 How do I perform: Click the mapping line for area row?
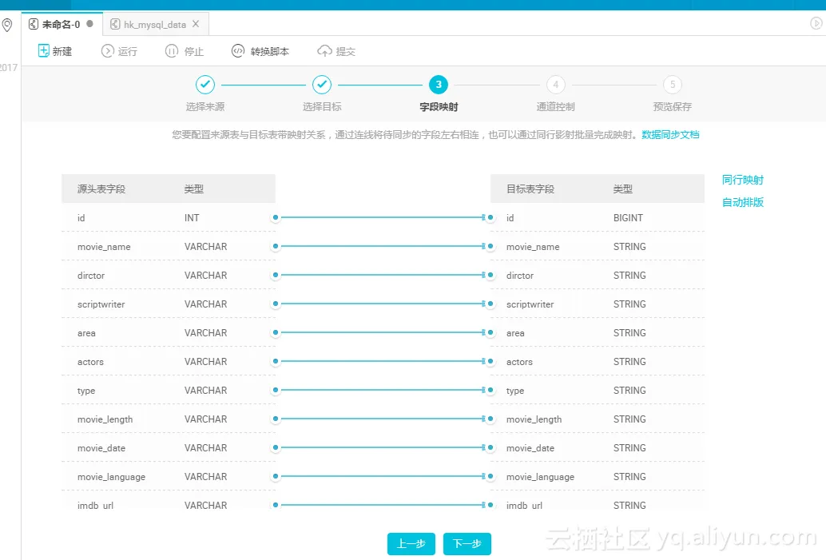pyautogui.click(x=383, y=332)
